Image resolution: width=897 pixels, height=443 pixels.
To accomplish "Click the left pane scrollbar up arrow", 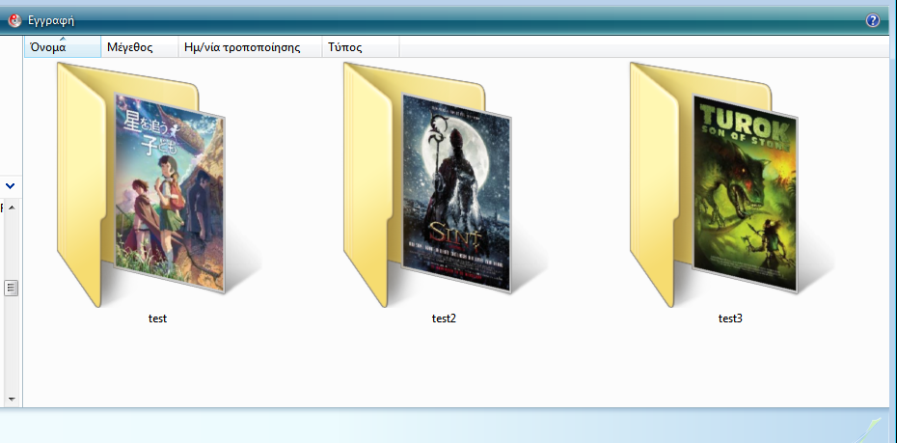I will coord(12,208).
